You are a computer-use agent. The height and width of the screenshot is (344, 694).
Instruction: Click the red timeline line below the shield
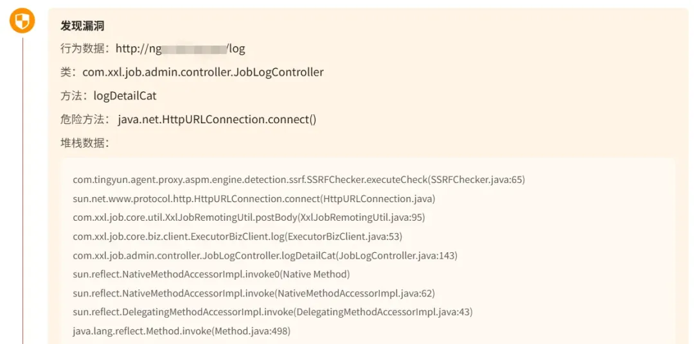pos(22,193)
